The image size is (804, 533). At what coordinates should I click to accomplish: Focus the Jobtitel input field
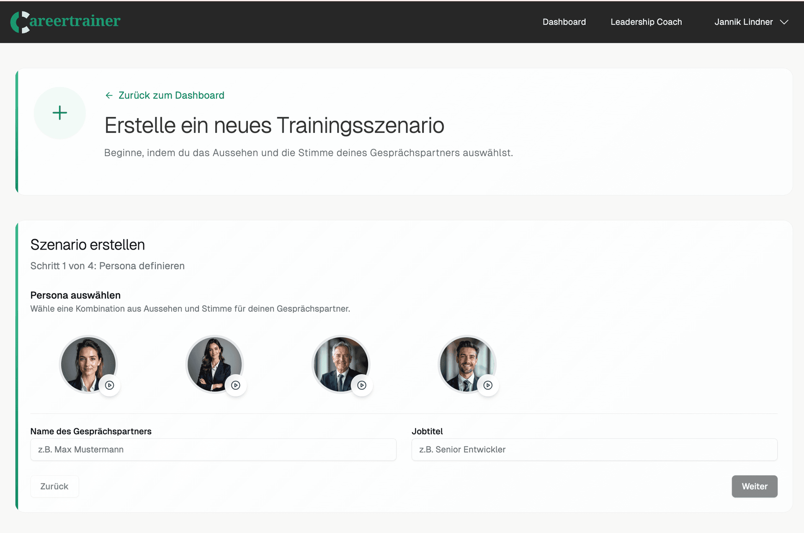[x=594, y=450]
